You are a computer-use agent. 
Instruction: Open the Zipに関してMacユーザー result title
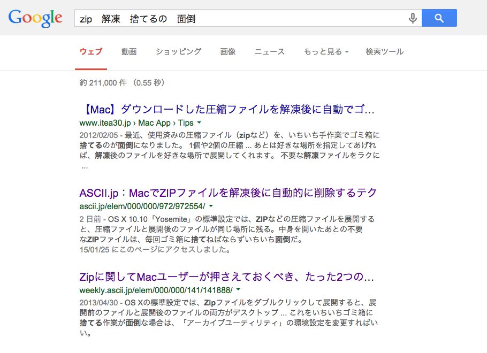(227, 277)
